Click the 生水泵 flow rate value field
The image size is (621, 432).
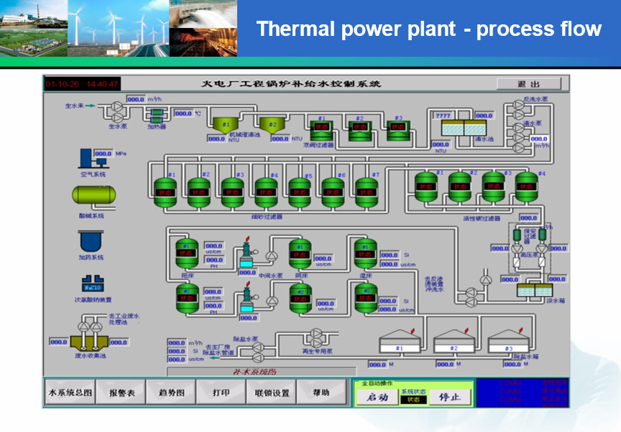click(x=136, y=99)
